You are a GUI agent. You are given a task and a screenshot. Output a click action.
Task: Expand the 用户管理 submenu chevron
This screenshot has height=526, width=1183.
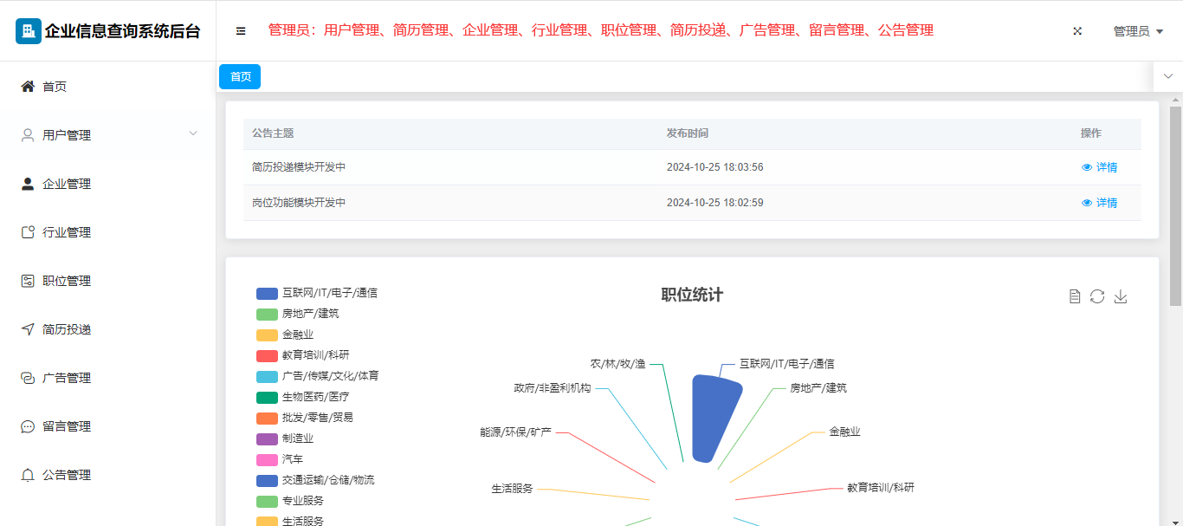[x=193, y=133]
